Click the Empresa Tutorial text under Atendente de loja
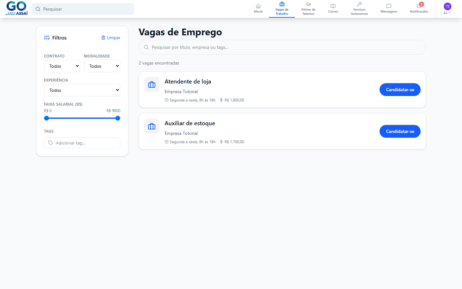This screenshot has width=462, height=289. [x=181, y=92]
